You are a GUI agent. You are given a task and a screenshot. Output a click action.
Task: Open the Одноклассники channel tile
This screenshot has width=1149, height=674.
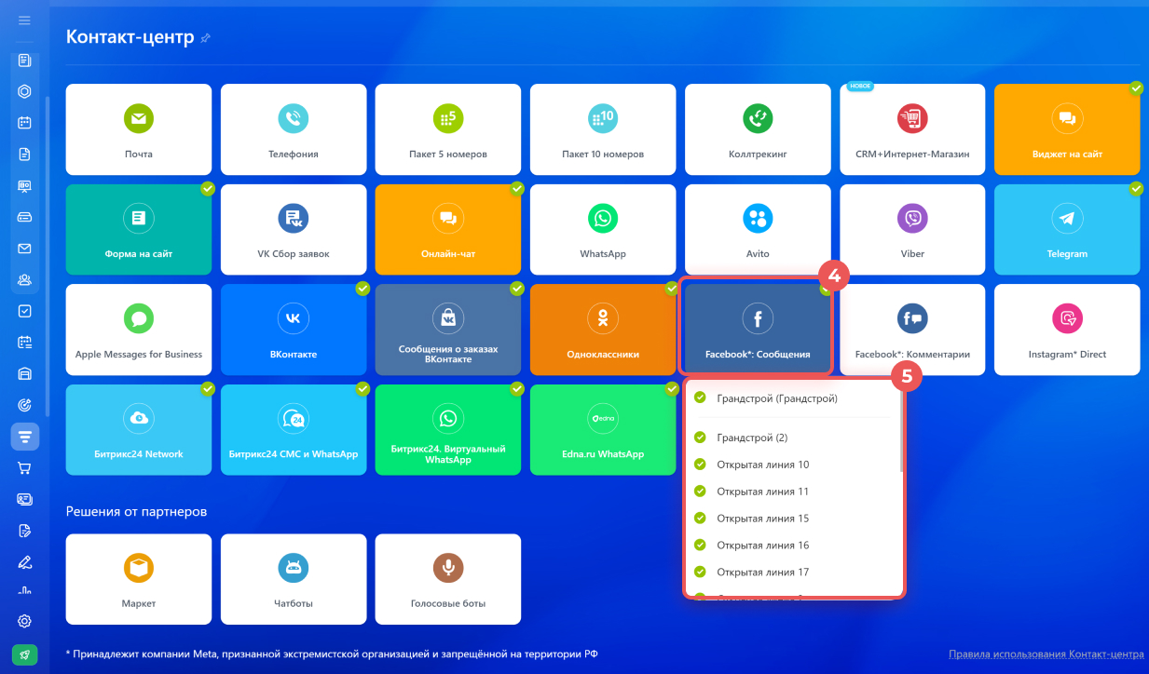603,330
